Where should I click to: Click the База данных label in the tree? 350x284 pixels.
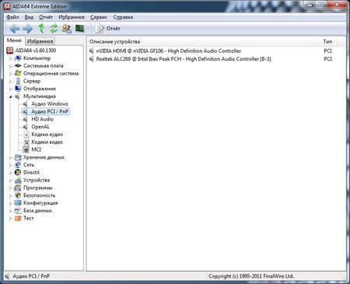tap(37, 211)
